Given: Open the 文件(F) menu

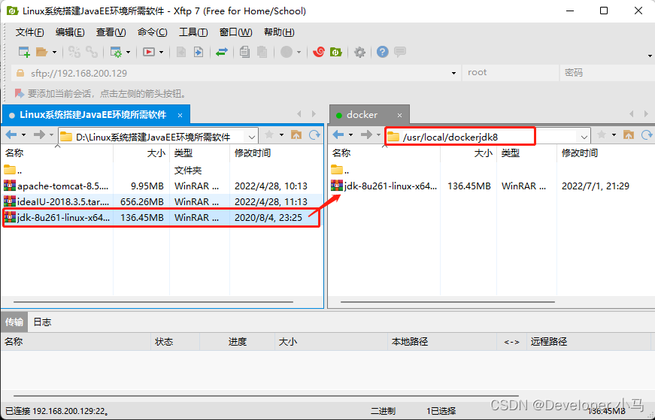Looking at the screenshot, I should coord(29,32).
